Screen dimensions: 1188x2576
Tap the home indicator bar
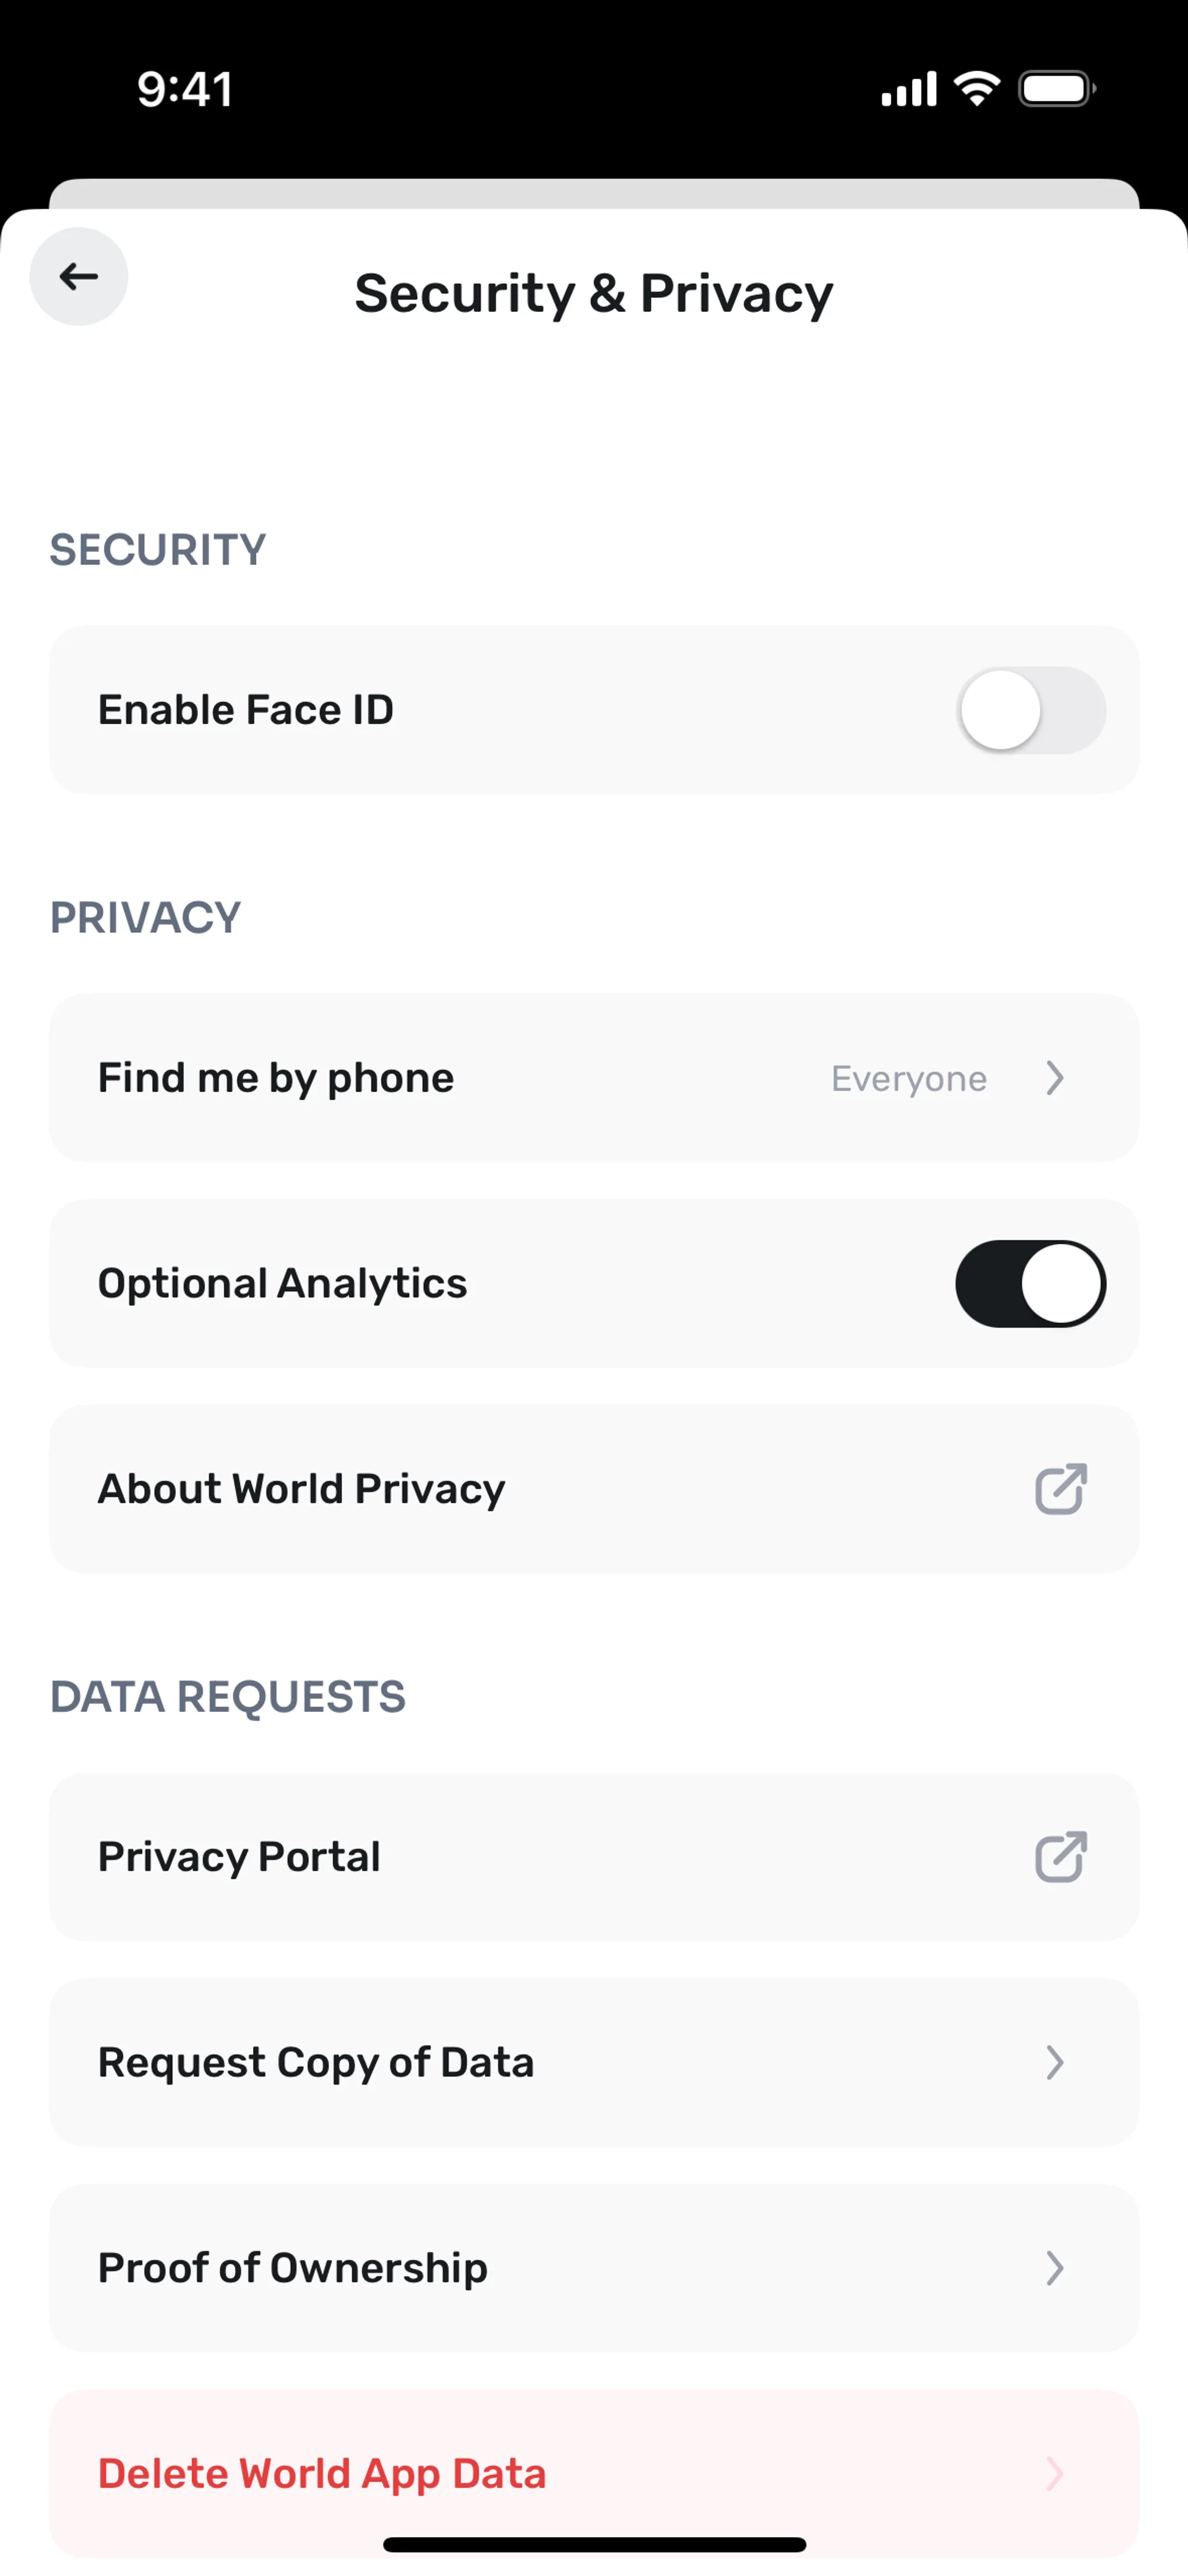(x=594, y=2544)
